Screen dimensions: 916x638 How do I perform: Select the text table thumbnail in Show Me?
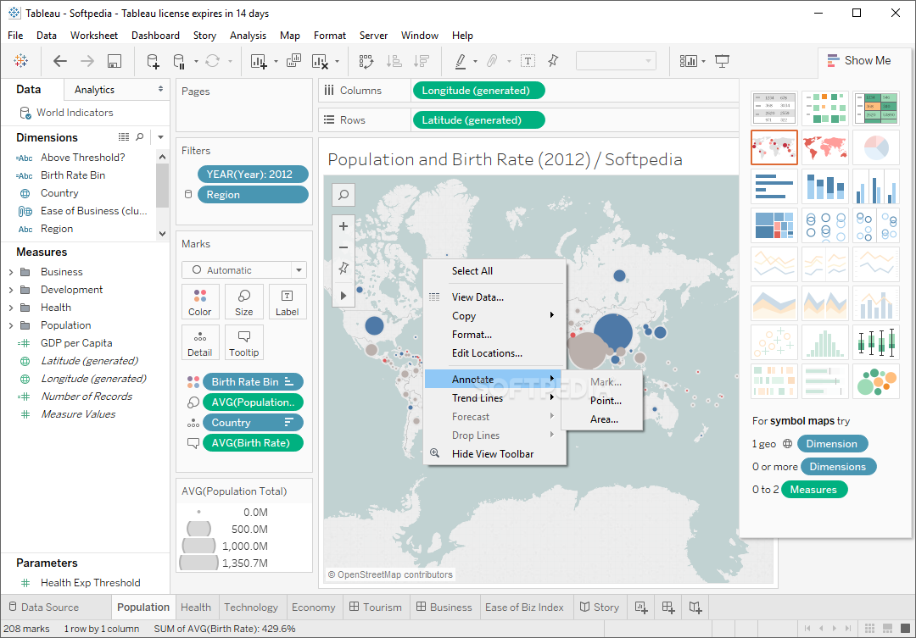pos(774,108)
